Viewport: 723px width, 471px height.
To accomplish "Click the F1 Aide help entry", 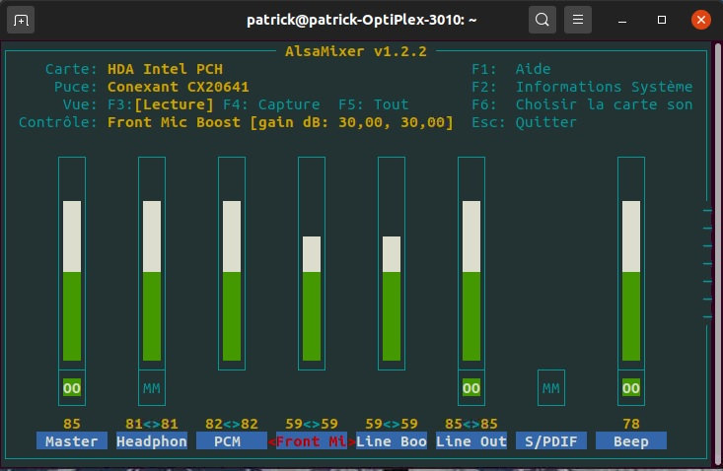I will tap(511, 69).
